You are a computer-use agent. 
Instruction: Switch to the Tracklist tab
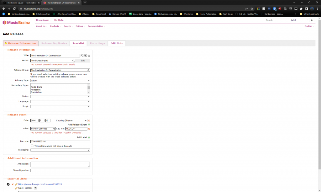coord(78,43)
